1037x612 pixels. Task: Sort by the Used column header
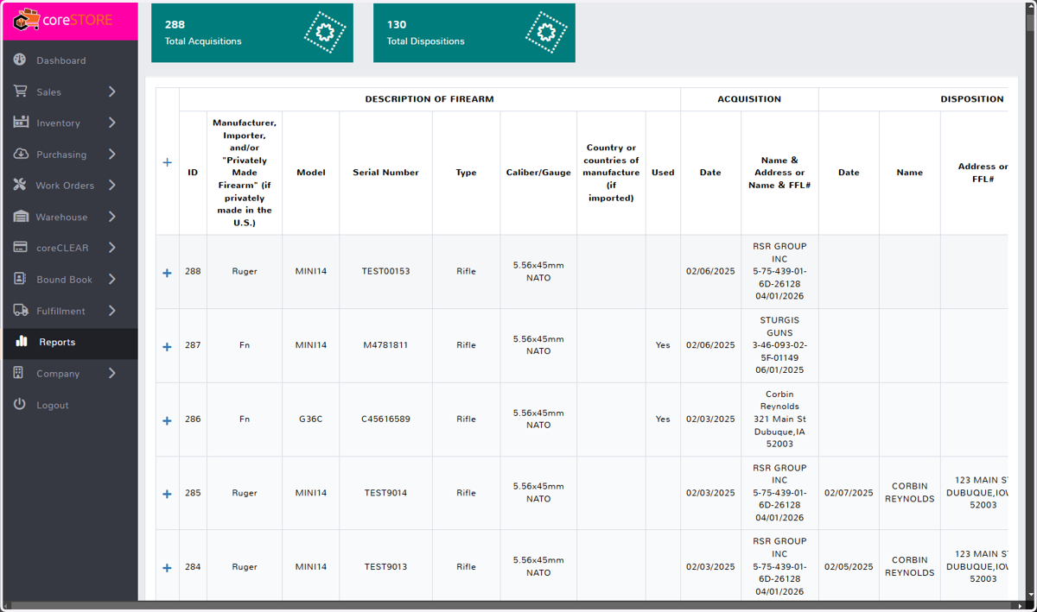click(x=663, y=173)
